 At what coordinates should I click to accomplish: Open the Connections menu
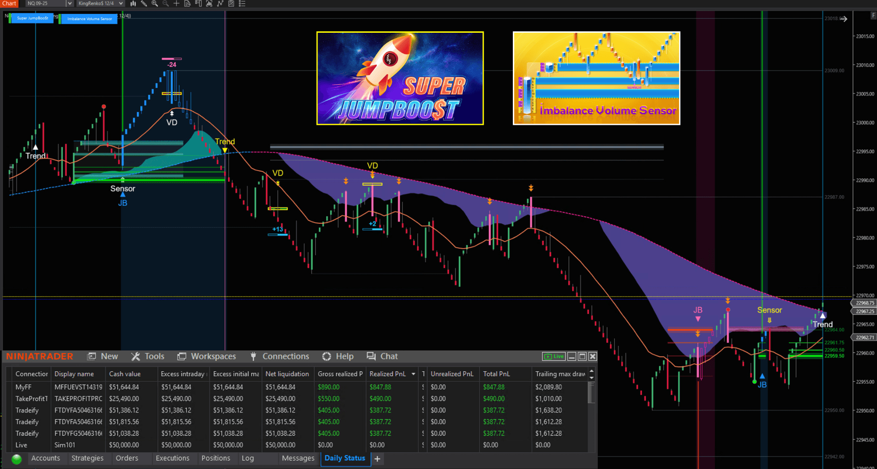[280, 356]
